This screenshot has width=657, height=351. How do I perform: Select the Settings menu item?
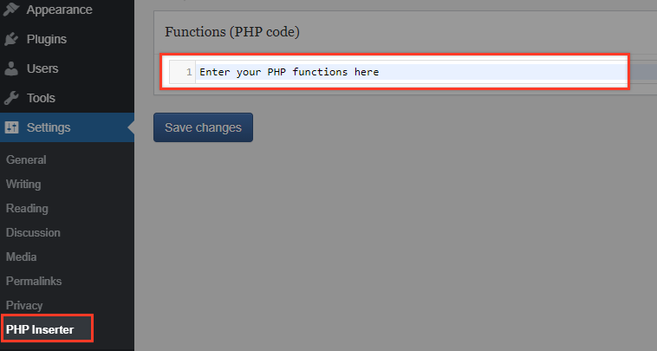pyautogui.click(x=67, y=127)
